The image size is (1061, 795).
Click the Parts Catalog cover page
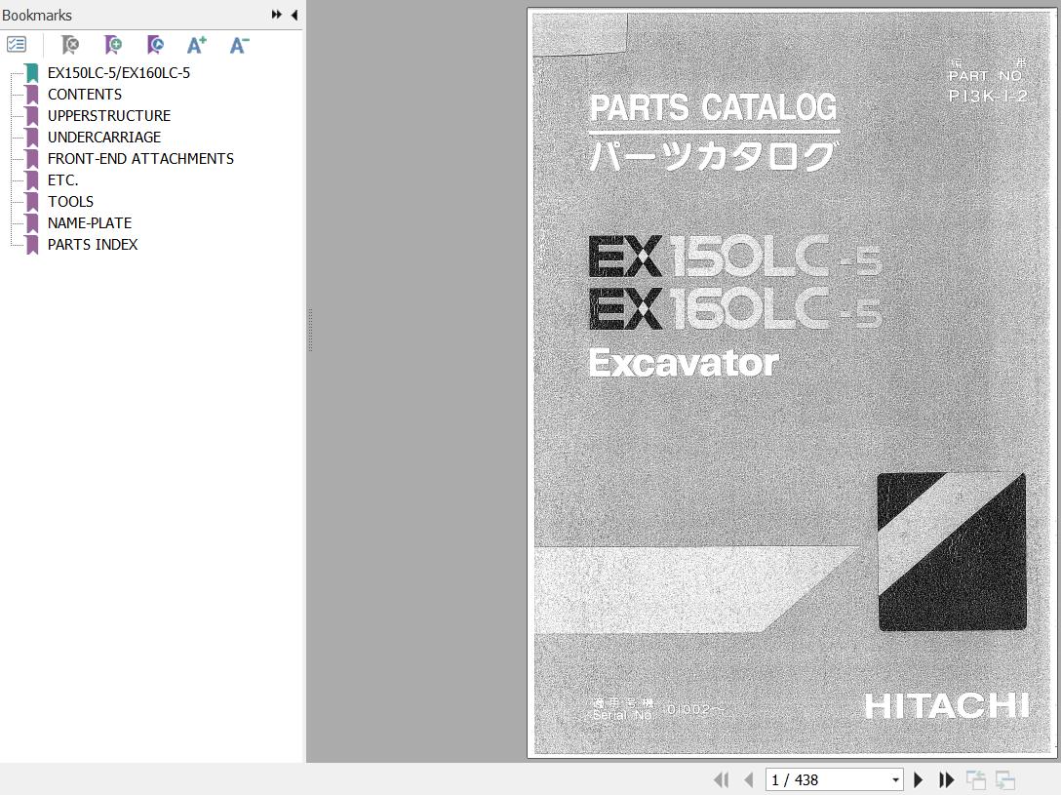[x=791, y=383]
